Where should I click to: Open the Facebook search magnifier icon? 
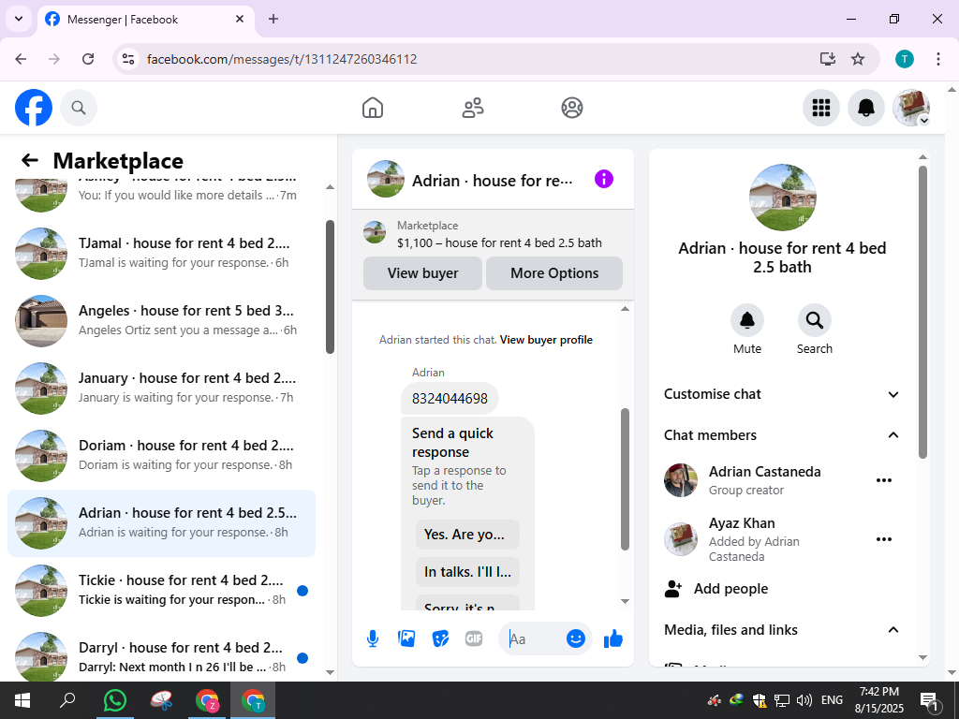coord(79,108)
